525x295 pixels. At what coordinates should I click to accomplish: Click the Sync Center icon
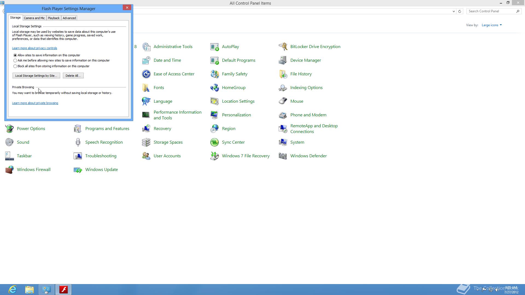click(215, 142)
